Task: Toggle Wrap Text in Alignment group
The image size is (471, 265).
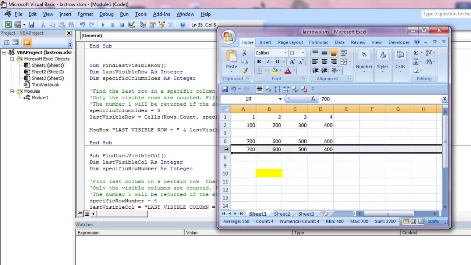Action: [x=344, y=53]
